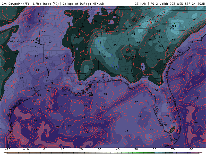Click the "10" label on the color scale
This screenshot has width=206, height=154.
click(x=63, y=149)
